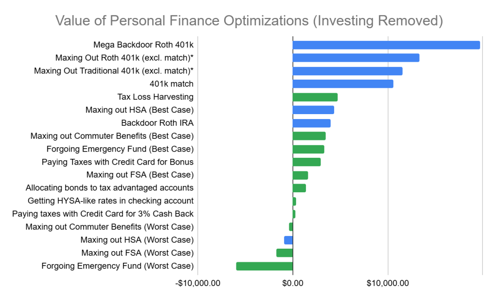497x305 pixels.
Task: Click the 401k match blue bar
Action: [x=343, y=84]
